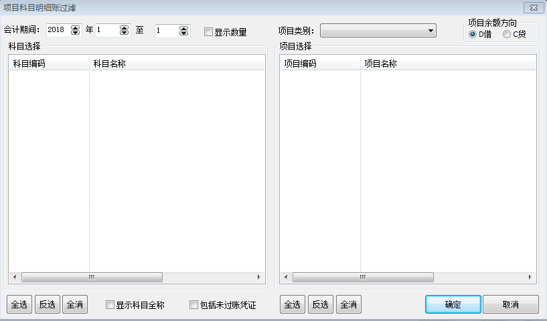Image resolution: width=547 pixels, height=321 pixels.
Task: Enable the 显示数量 checkbox
Action: point(209,31)
